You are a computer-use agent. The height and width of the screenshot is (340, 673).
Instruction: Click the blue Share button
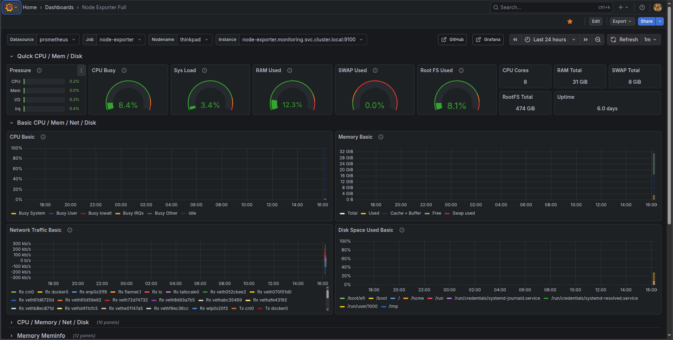646,21
